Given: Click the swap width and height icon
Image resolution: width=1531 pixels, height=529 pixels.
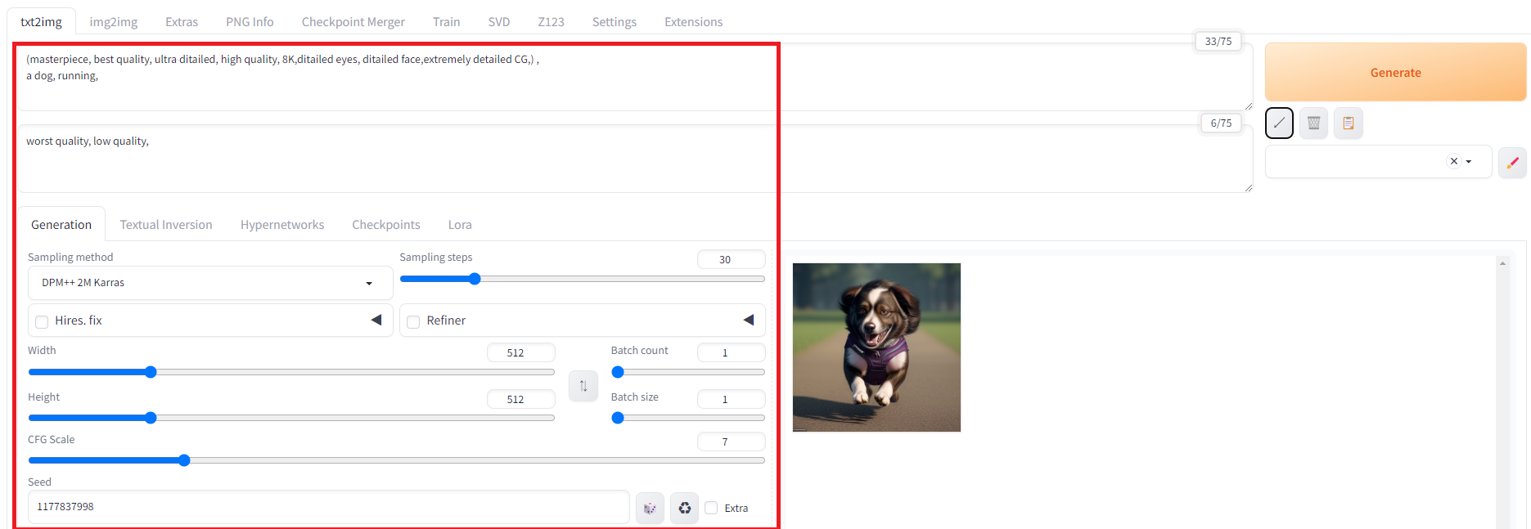Looking at the screenshot, I should click(583, 386).
